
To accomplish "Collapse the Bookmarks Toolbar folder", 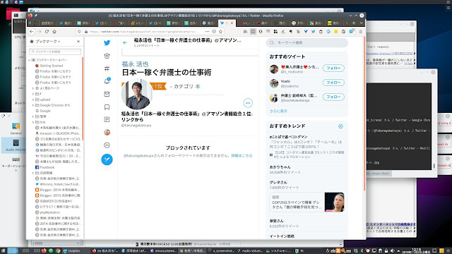I will tap(30, 60).
